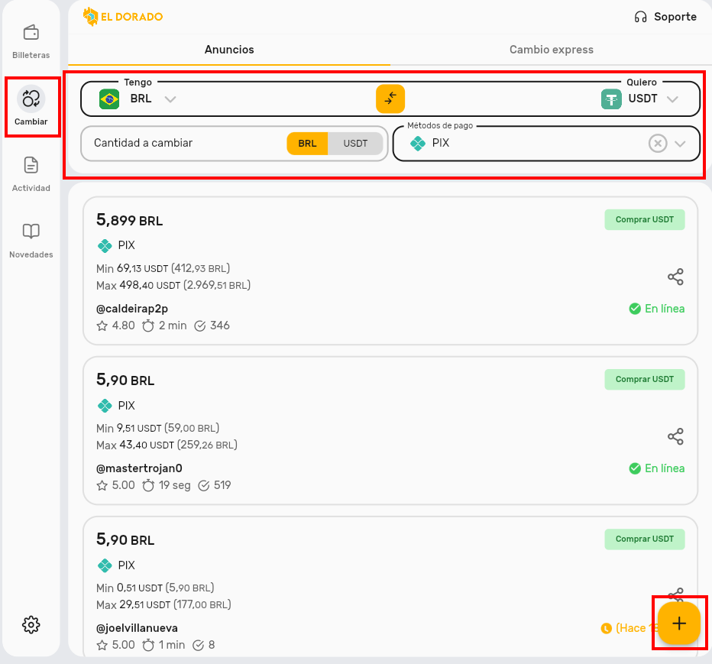Click the 519 completed trades count
Image resolution: width=712 pixels, height=664 pixels.
[x=215, y=485]
